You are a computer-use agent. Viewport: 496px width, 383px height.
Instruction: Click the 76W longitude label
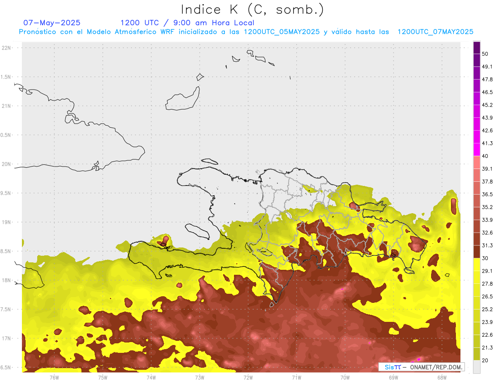(x=54, y=377)
